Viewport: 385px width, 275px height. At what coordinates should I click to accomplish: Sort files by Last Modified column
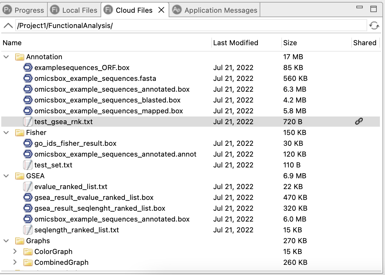click(x=235, y=43)
